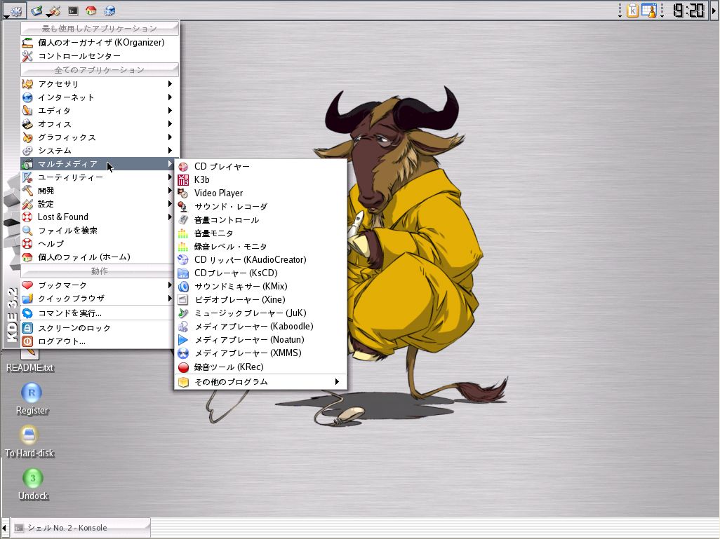The height and width of the screenshot is (539, 720).
Task: Expand the ユーティリティー submenu
Action: (97, 177)
